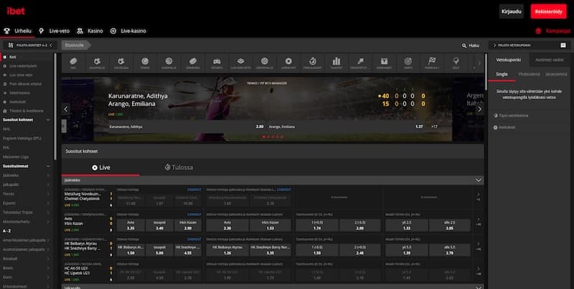
Task: Hide the bet slip with Piilota vetokuponki
Action: (512, 45)
